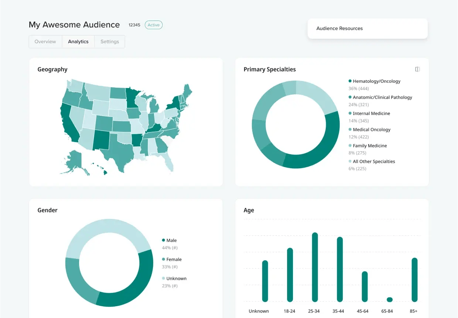The height and width of the screenshot is (318, 458).
Task: Click the Active status badge
Action: coord(153,25)
